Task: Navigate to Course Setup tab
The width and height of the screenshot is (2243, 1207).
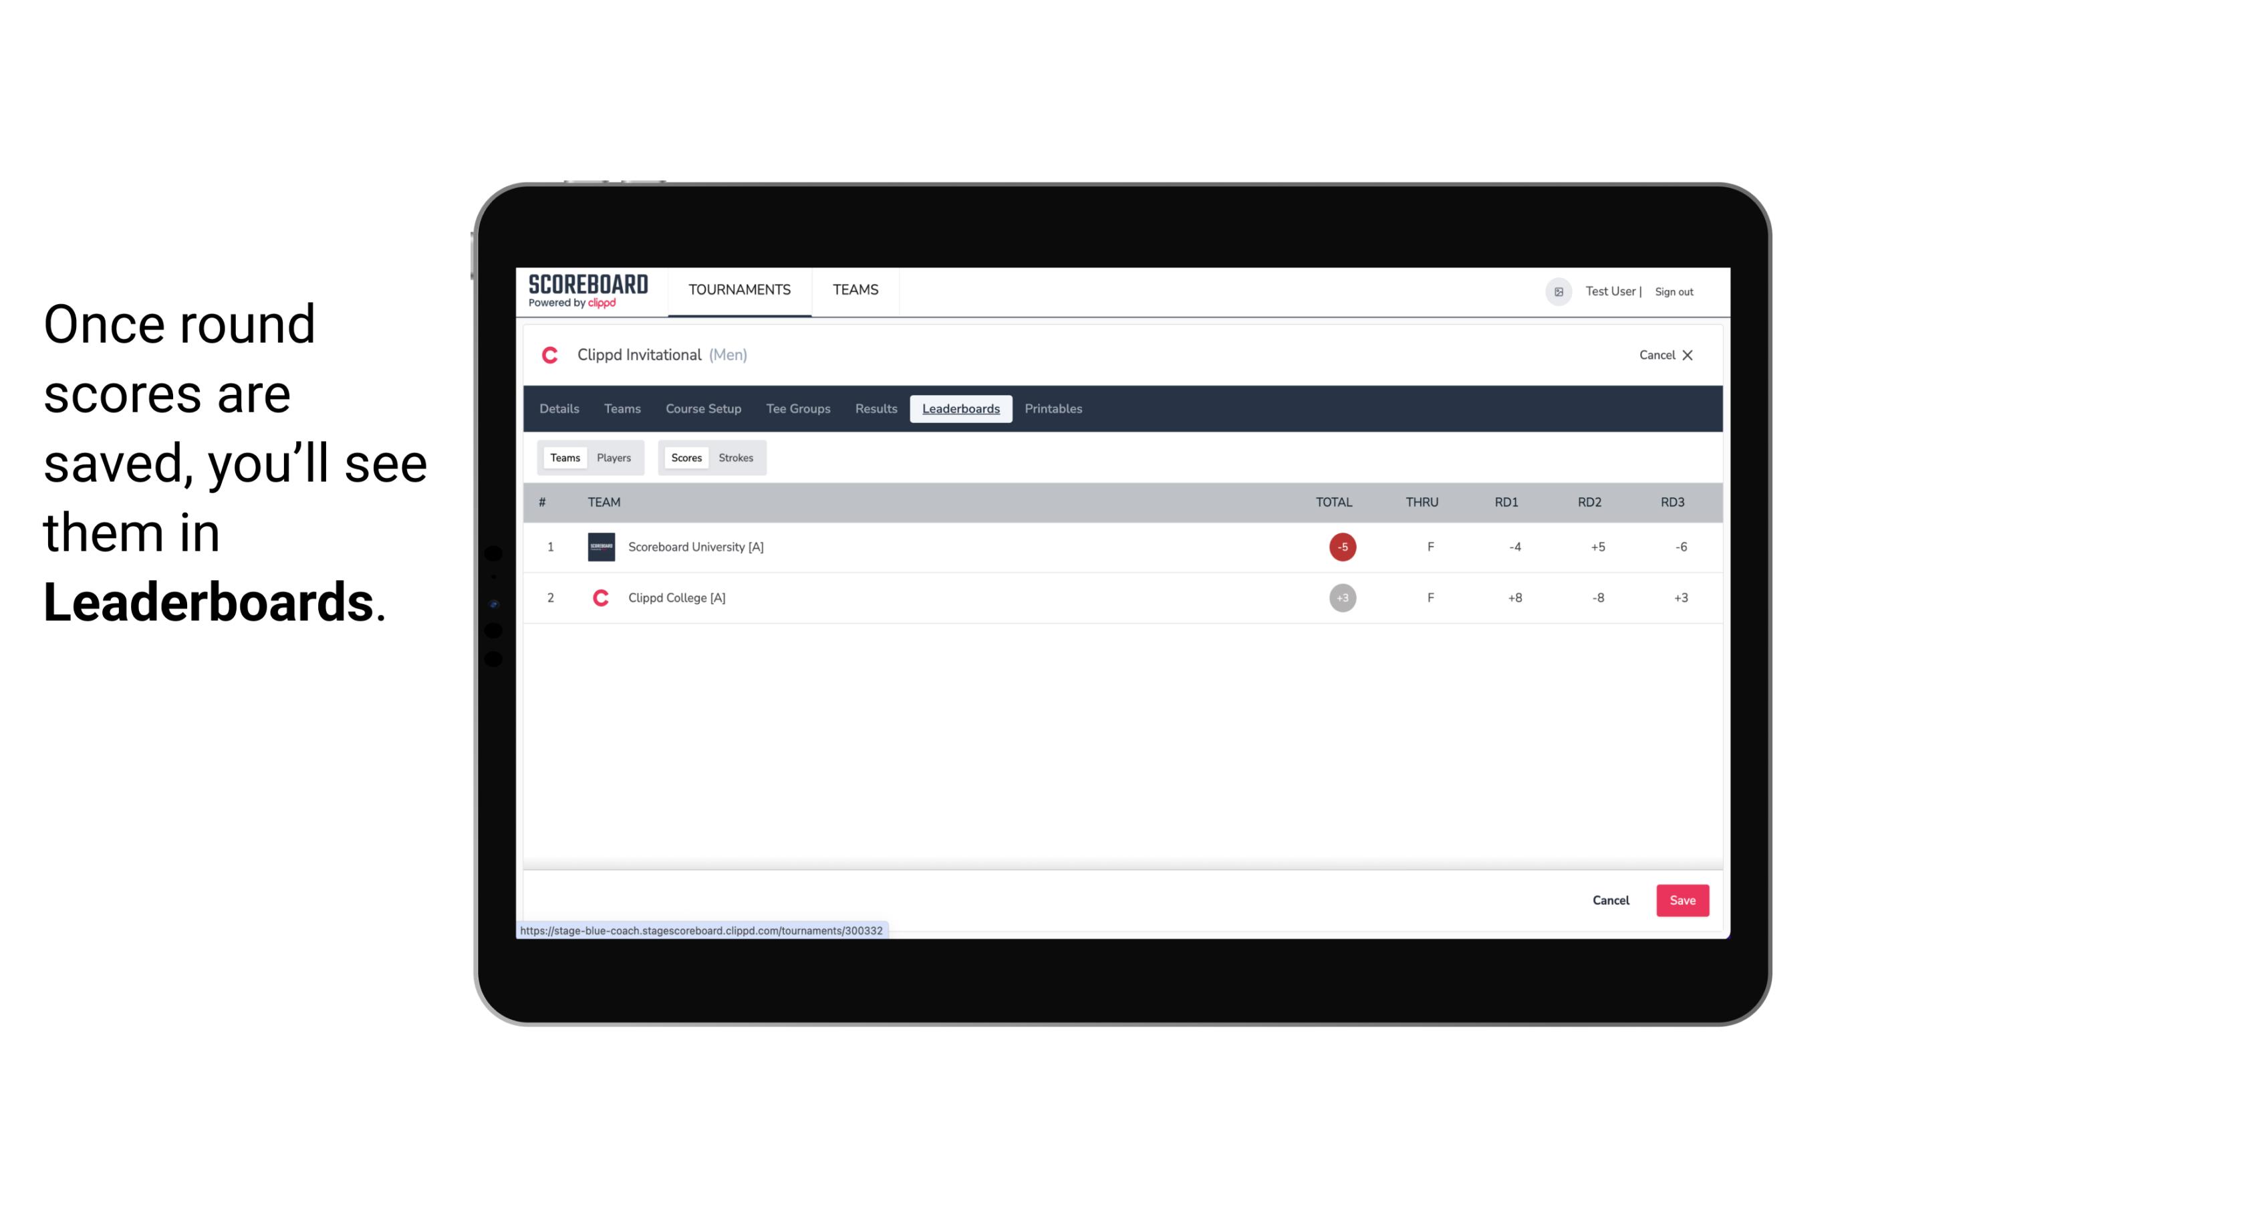Action: [702, 409]
